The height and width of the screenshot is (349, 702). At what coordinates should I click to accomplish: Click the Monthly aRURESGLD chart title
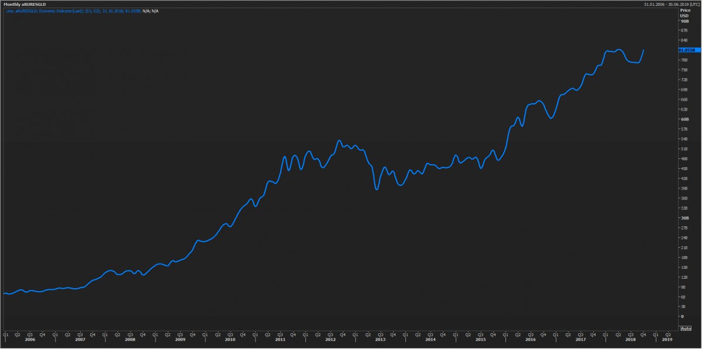pyautogui.click(x=25, y=4)
